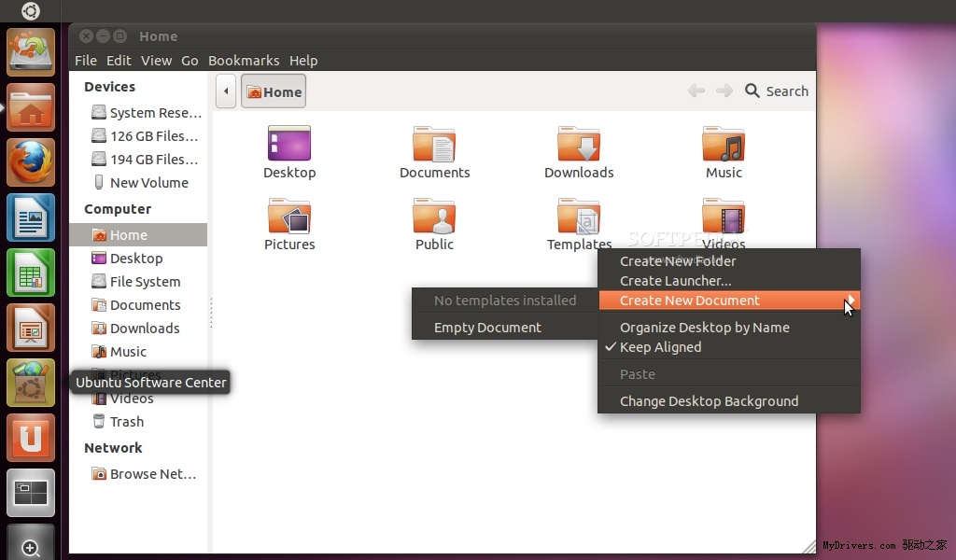
Task: Select File System in the sidebar
Action: pyautogui.click(x=145, y=282)
